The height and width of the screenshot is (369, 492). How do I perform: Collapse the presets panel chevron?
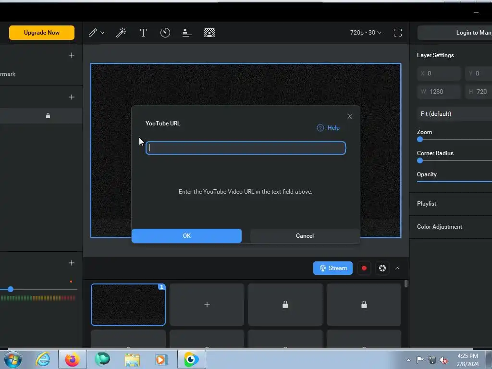point(397,268)
